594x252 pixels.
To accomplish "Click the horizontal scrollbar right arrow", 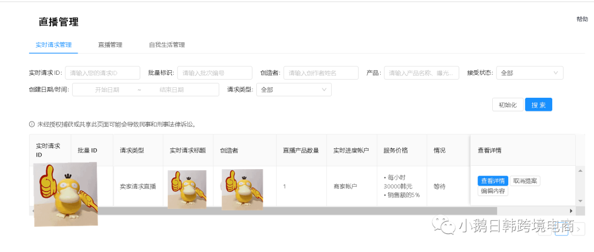I will (x=571, y=211).
